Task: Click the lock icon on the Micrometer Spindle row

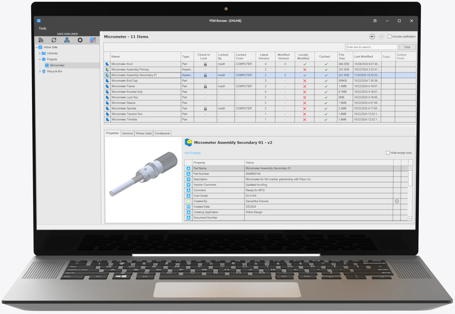Action: [205, 108]
